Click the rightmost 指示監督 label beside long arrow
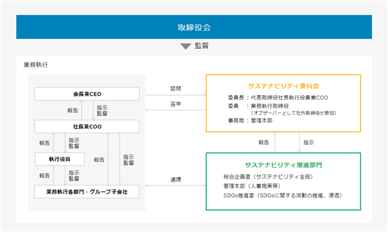The image size is (388, 232). 129,160
